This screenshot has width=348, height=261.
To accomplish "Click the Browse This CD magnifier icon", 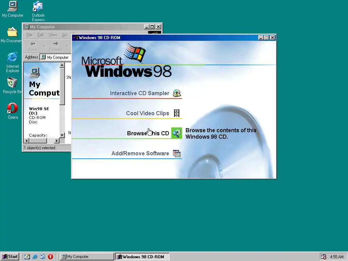I will point(177,133).
